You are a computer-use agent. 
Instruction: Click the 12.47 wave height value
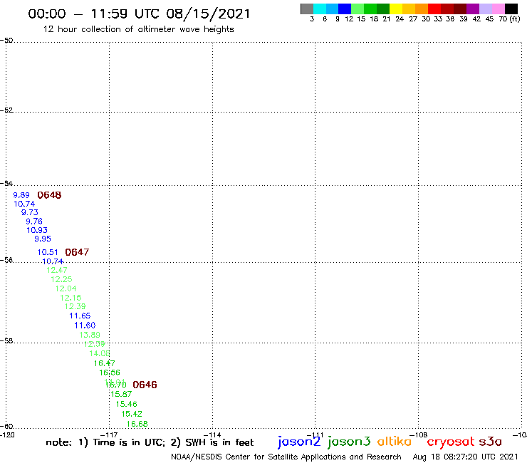(x=57, y=270)
